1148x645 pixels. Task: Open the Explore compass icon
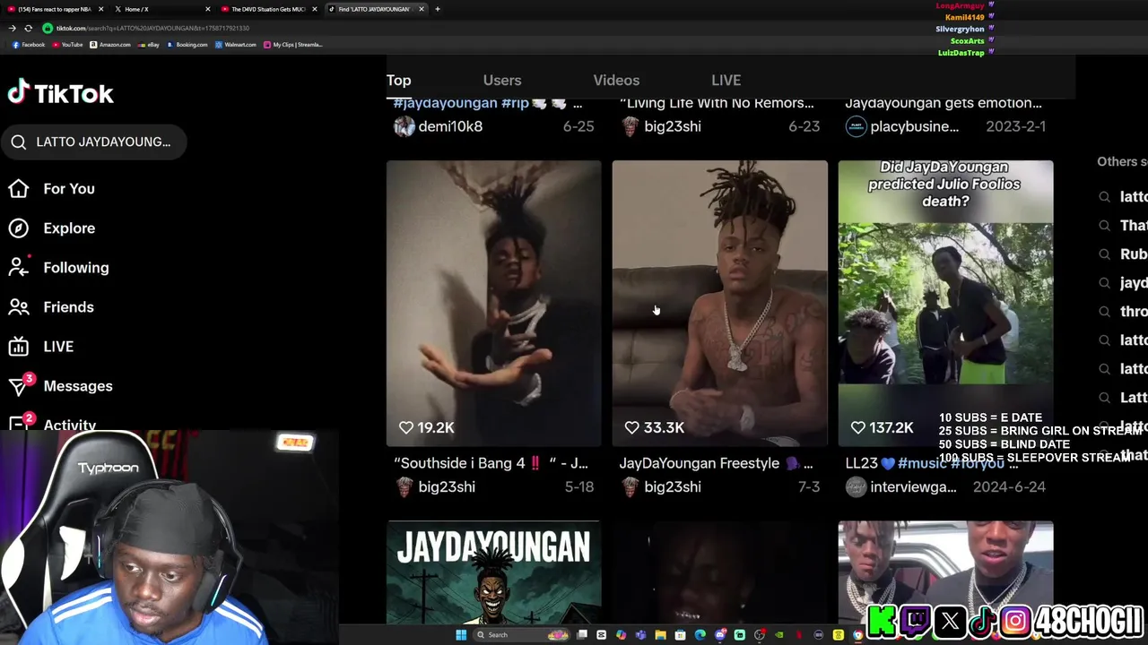click(19, 228)
